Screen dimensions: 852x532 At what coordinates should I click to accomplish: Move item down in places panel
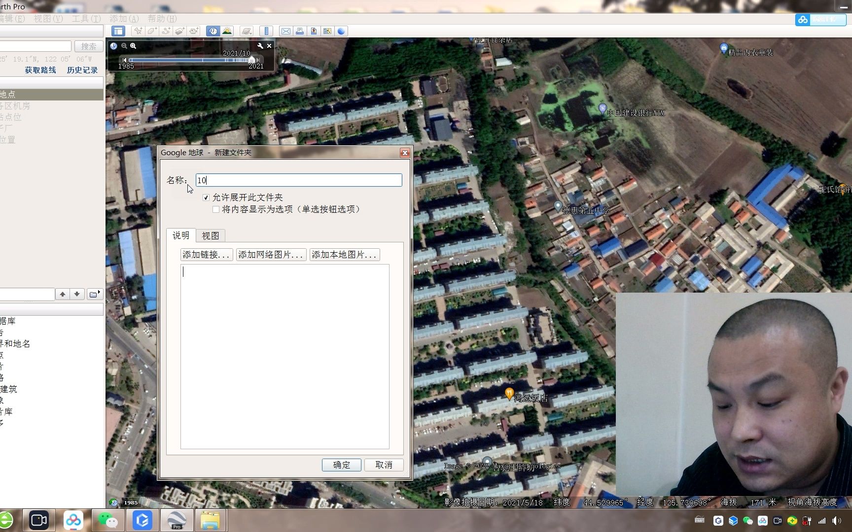(x=77, y=294)
